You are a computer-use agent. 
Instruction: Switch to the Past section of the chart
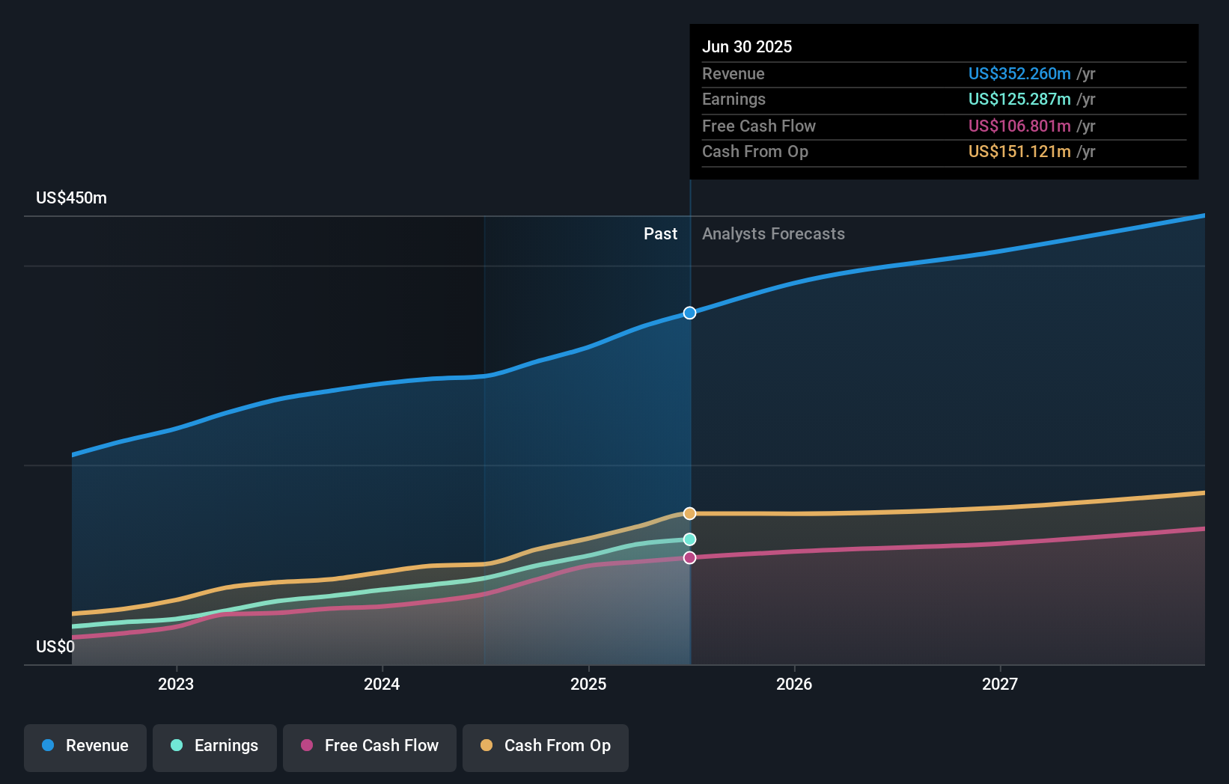(x=659, y=233)
